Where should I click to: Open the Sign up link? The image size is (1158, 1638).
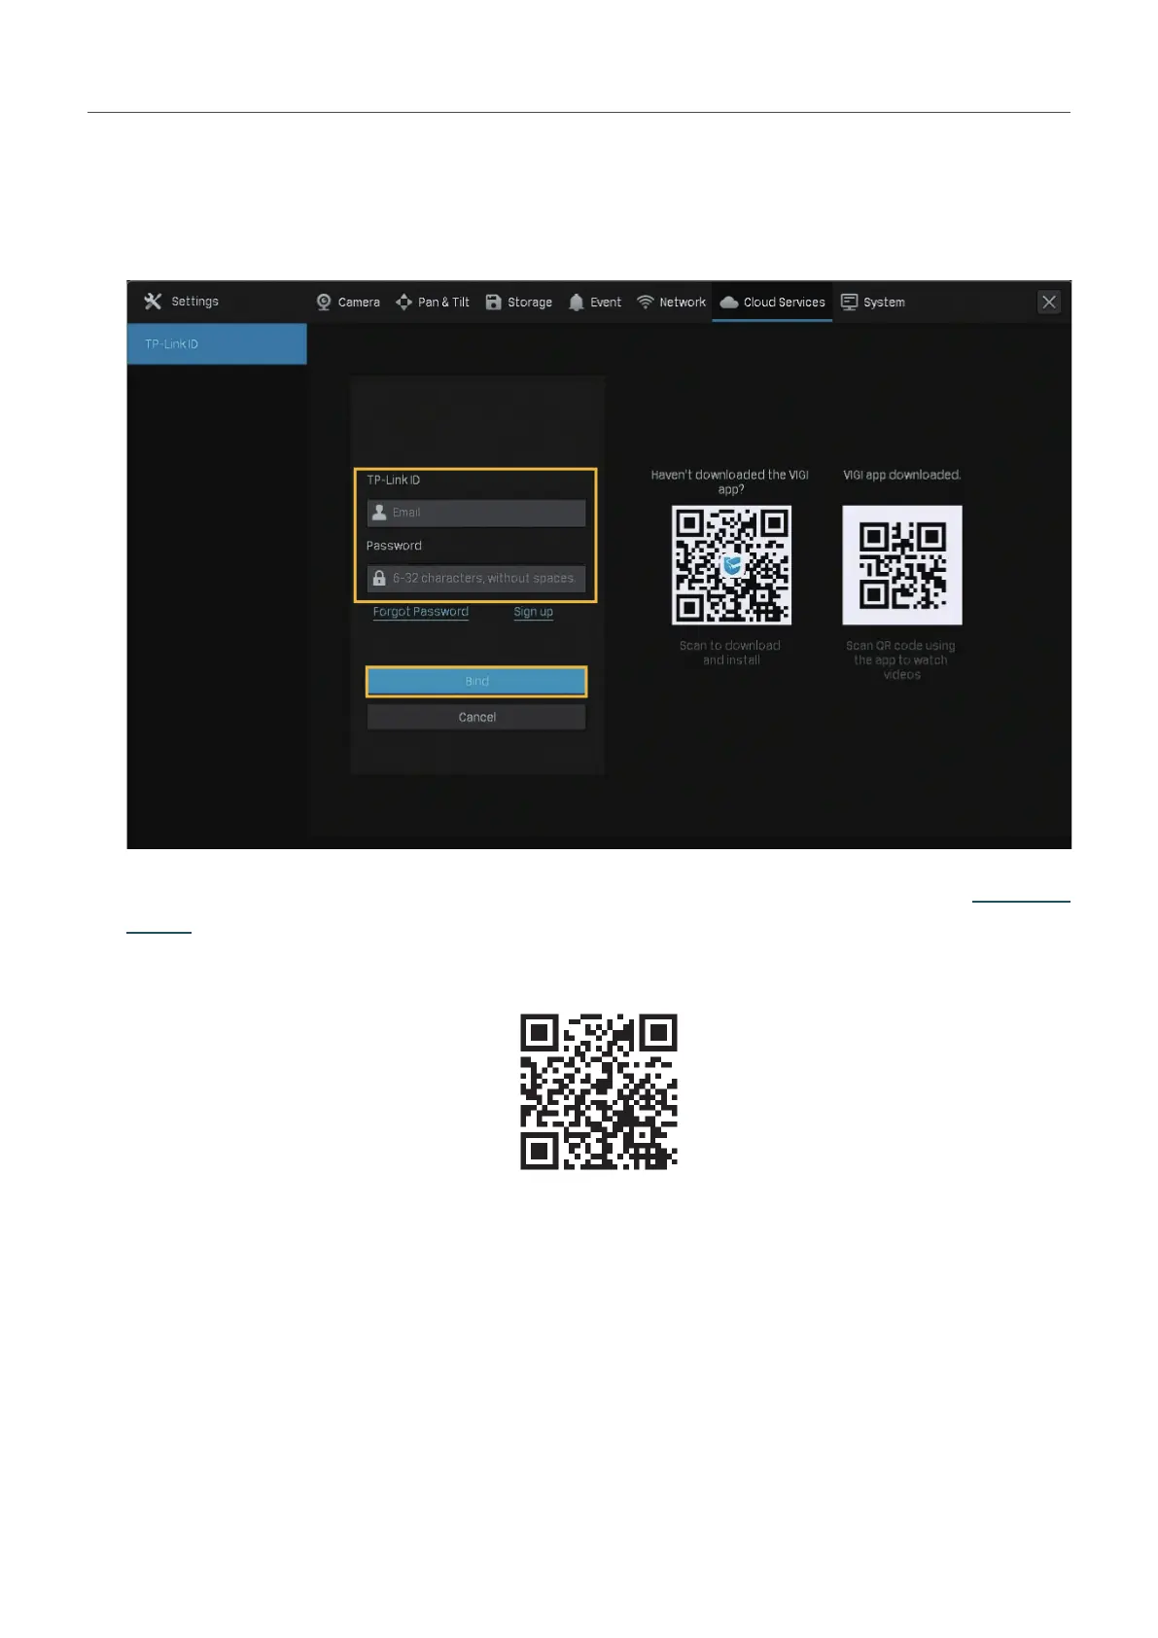coord(533,612)
